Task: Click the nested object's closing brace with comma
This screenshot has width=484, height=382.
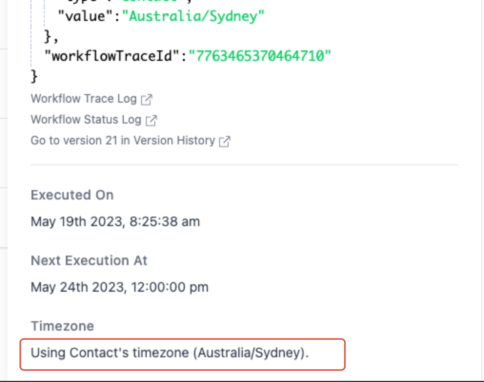Action: click(51, 37)
